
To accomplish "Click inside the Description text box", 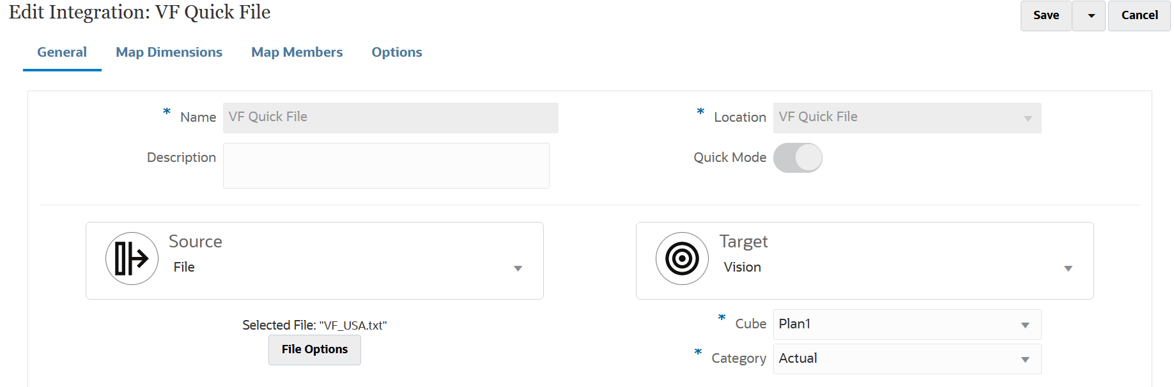I will tap(386, 166).
